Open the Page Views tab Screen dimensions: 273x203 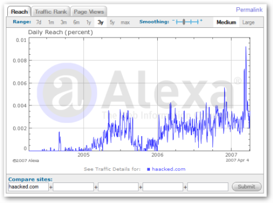89,12
